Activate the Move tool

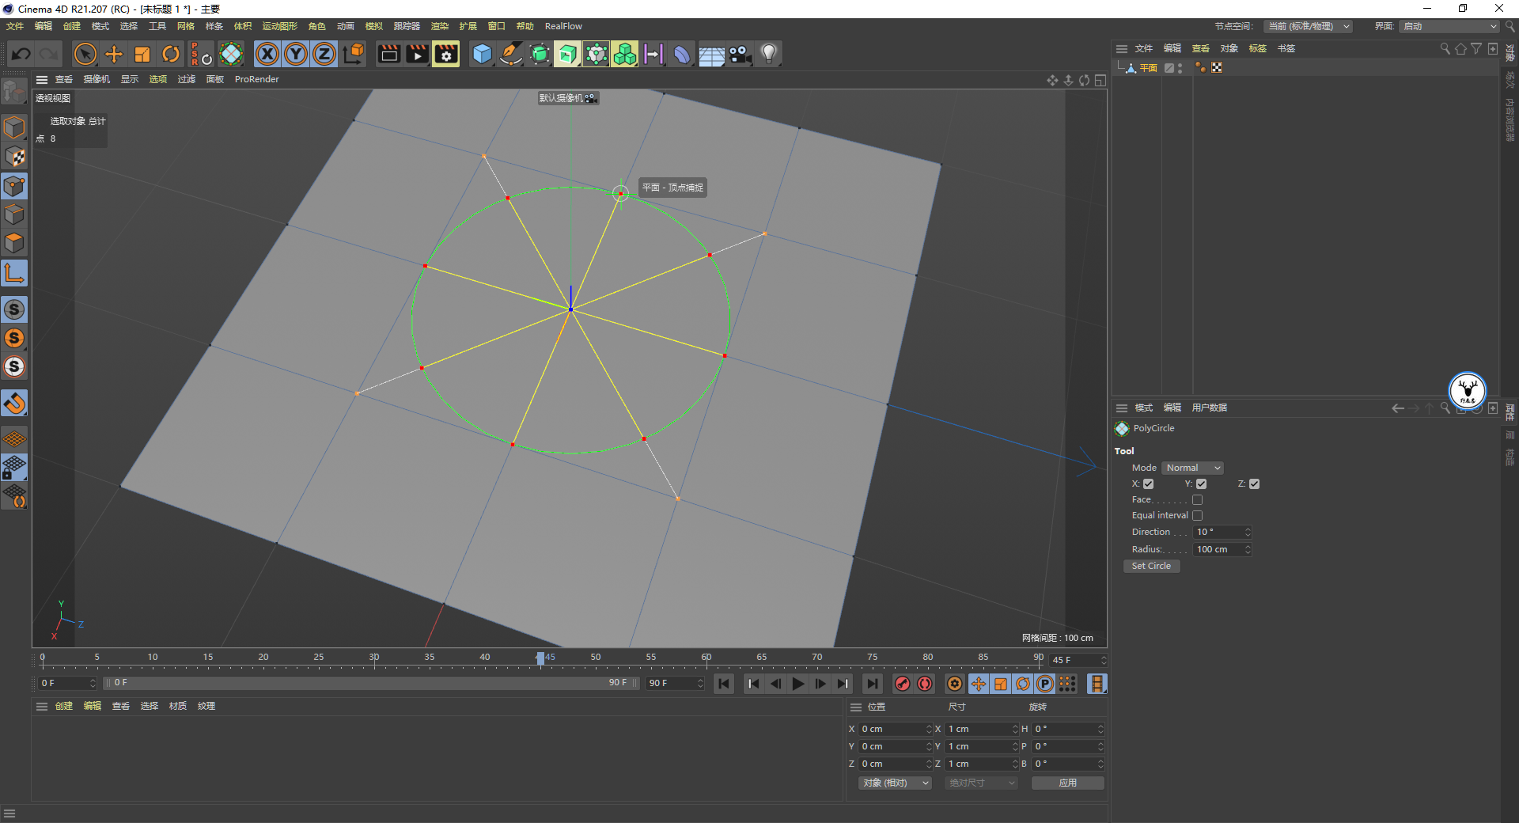pyautogui.click(x=114, y=54)
